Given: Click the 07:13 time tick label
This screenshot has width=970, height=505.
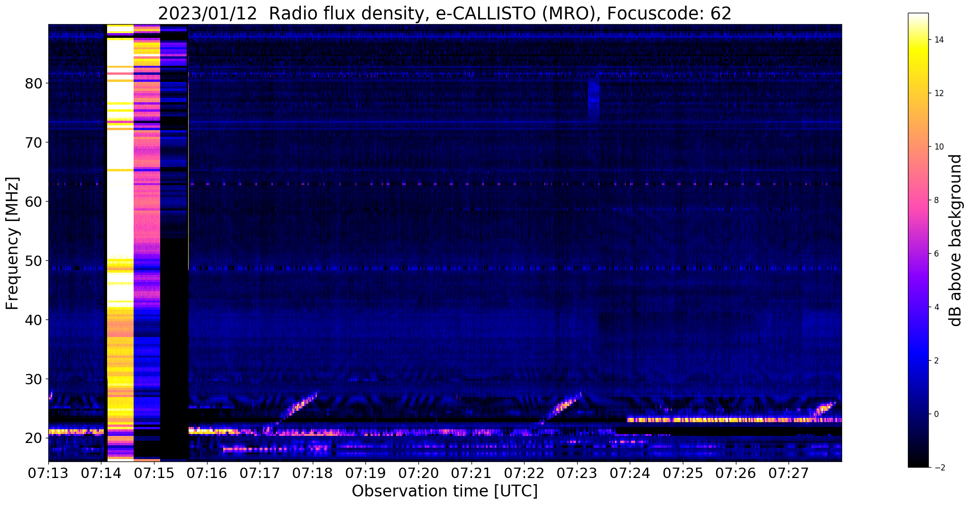Looking at the screenshot, I should point(48,473).
